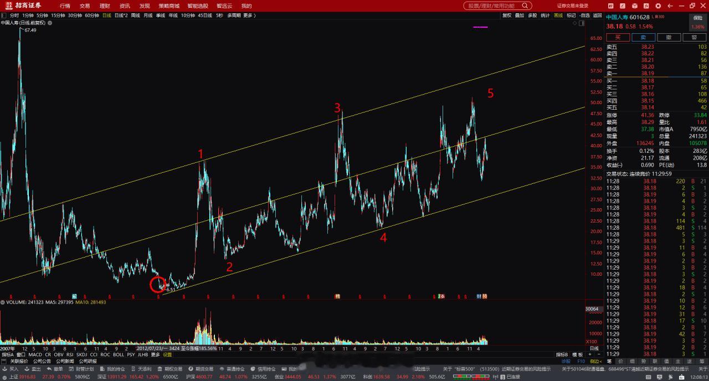Open the 行情 menu
Viewport: 709px width, 381px height.
click(x=65, y=6)
